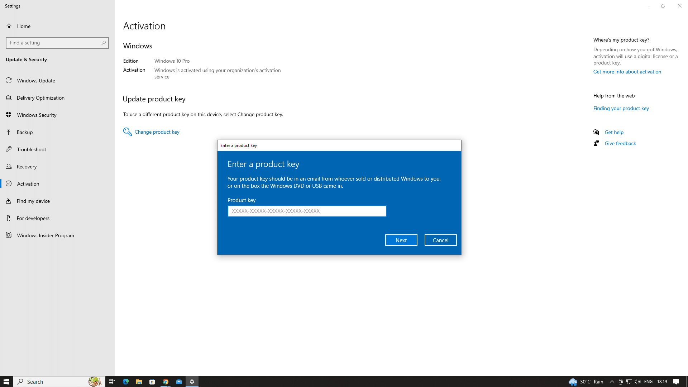
Task: Select the Windows Insider Program icon
Action: click(9, 235)
